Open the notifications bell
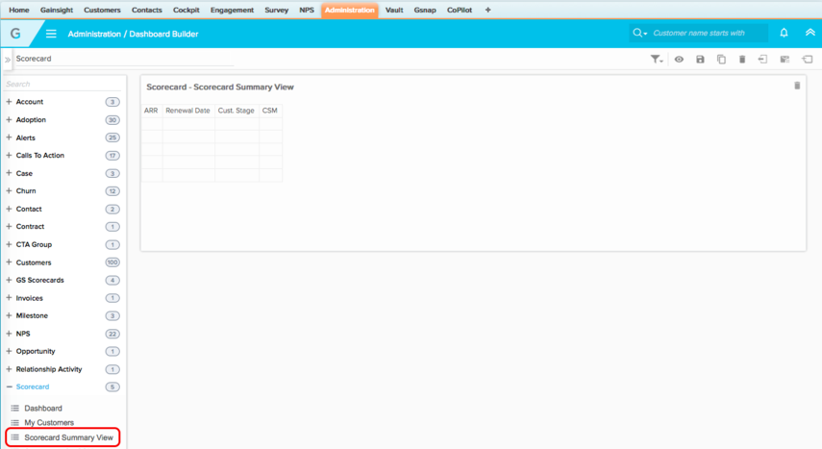 pos(784,33)
